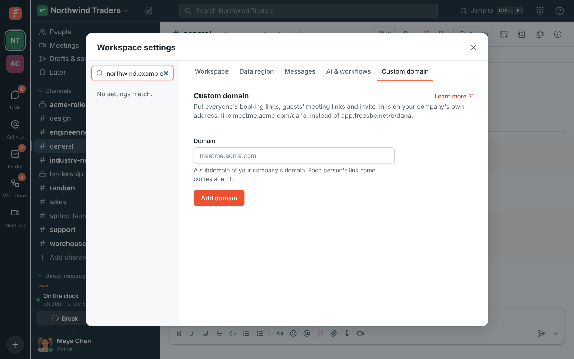Click the settings search field
This screenshot has width=574, height=359.
(x=132, y=73)
